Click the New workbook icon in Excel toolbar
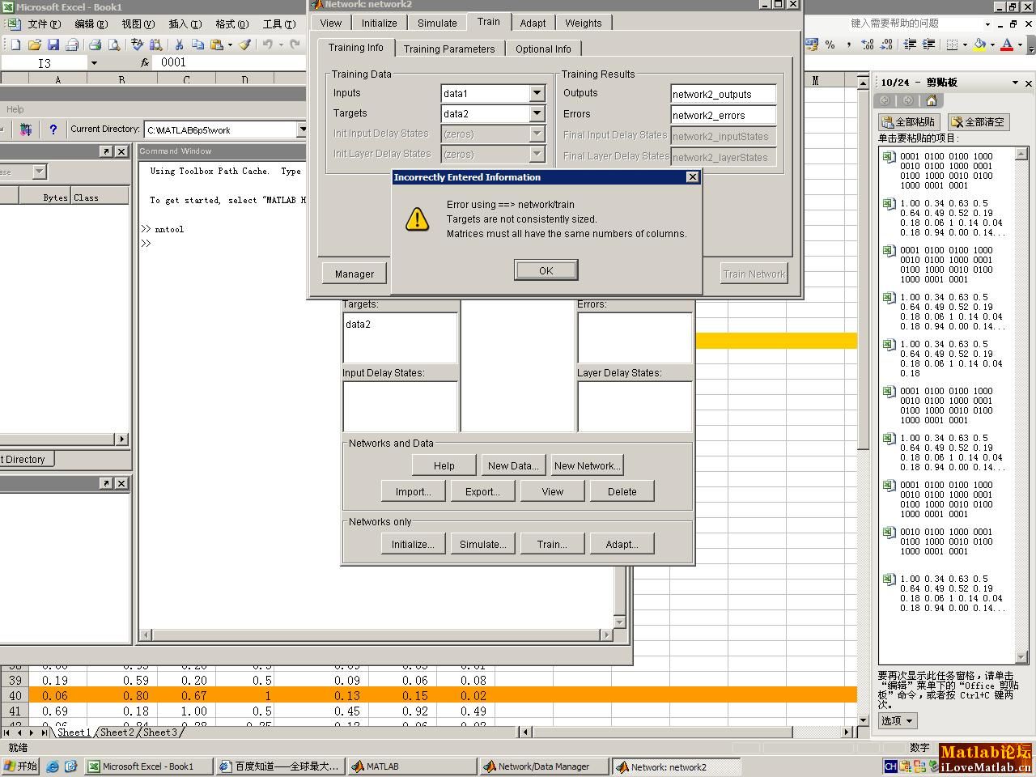The width and height of the screenshot is (1036, 777). 15,45
